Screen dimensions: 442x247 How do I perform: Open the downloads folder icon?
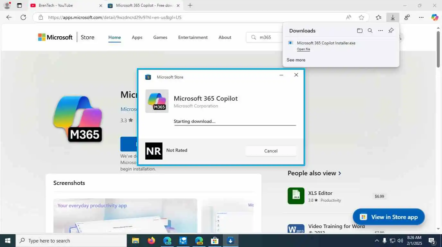tap(360, 31)
